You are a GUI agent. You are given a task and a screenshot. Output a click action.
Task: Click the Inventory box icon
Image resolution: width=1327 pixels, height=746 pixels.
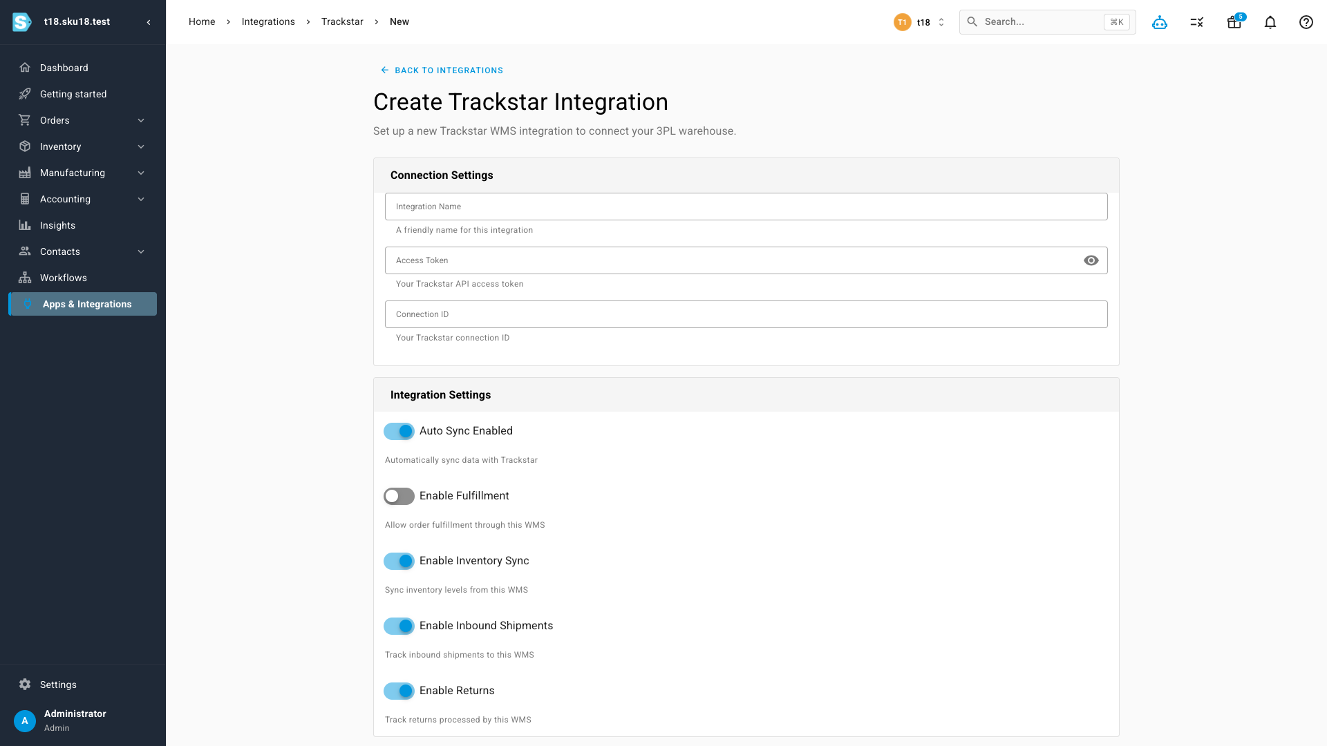coord(25,146)
